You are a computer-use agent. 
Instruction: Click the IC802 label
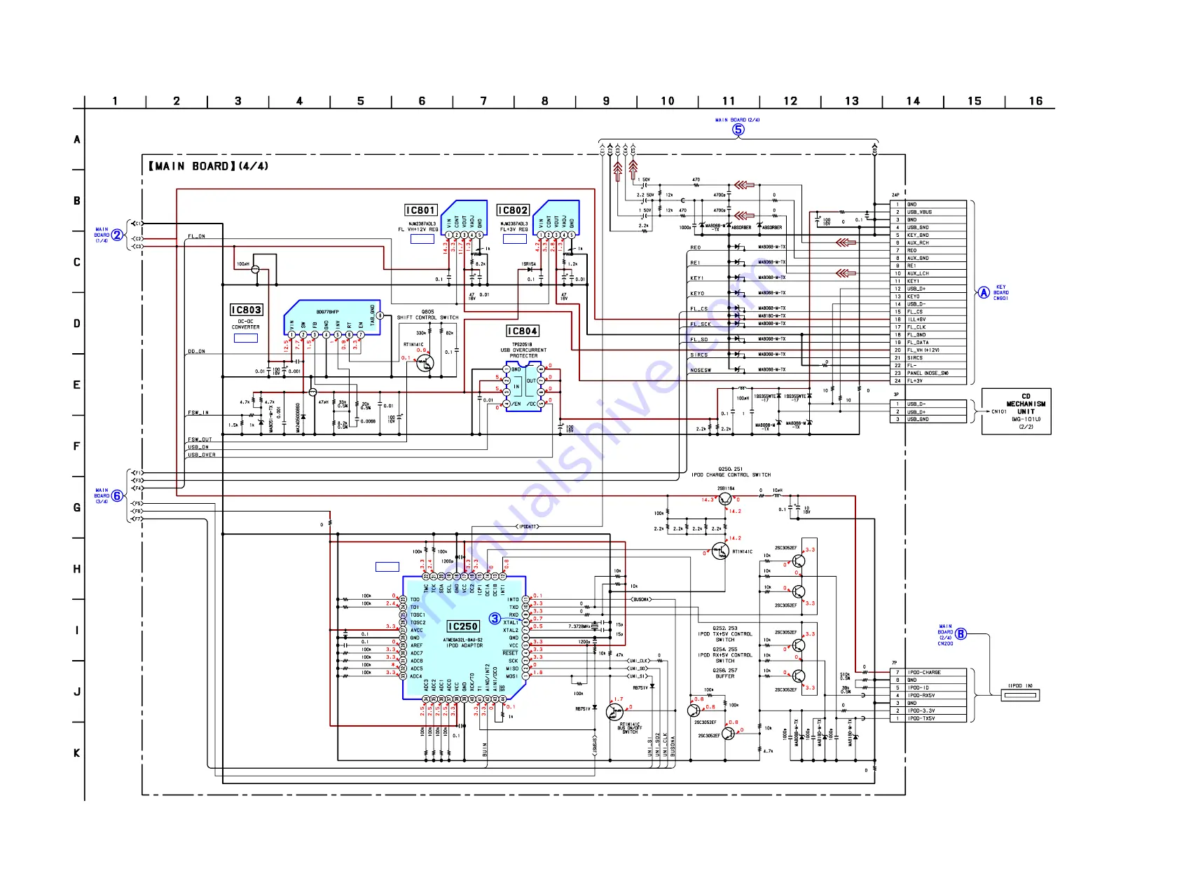click(513, 210)
